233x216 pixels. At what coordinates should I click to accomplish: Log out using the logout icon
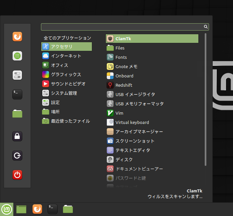(x=17, y=156)
